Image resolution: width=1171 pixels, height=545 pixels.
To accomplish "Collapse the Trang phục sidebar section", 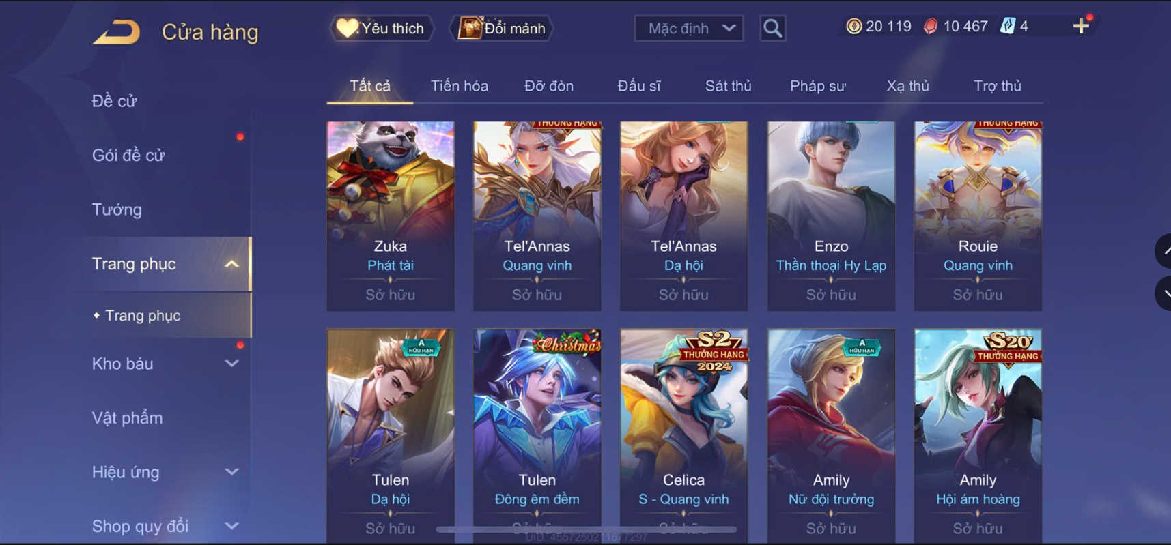I will (231, 264).
